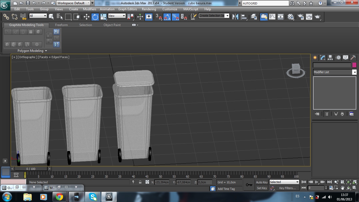Click the pink object color swatch

[354, 65]
